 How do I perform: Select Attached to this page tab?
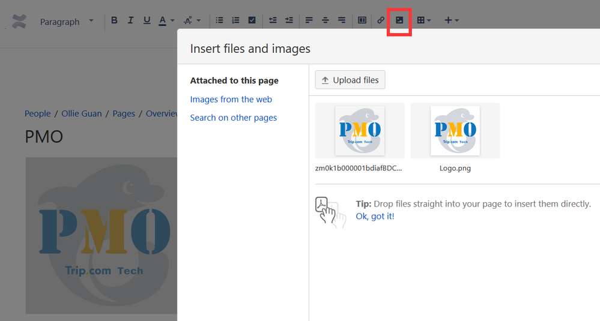tap(234, 80)
